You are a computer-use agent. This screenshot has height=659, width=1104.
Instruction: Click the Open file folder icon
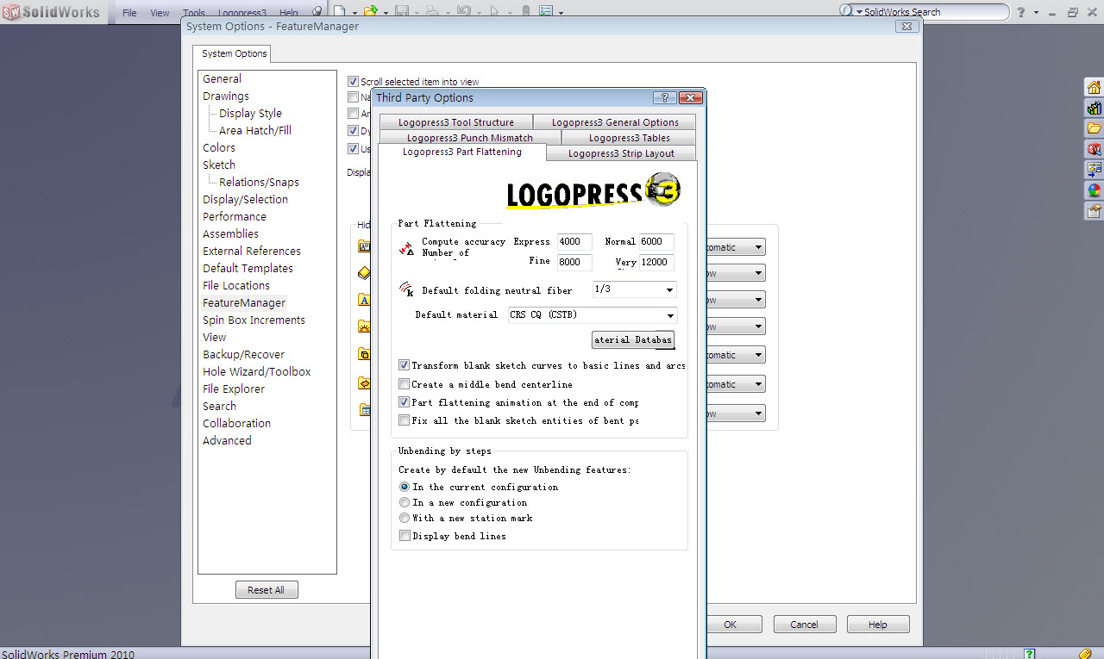(x=371, y=11)
